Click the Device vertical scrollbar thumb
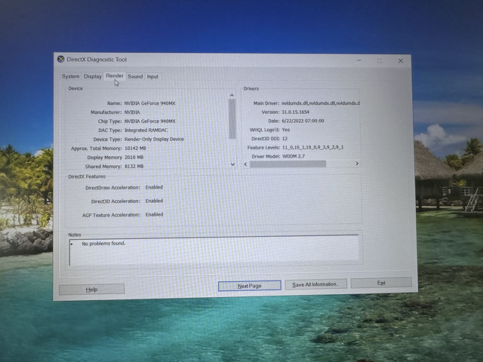This screenshot has height=362, width=483. (x=232, y=119)
